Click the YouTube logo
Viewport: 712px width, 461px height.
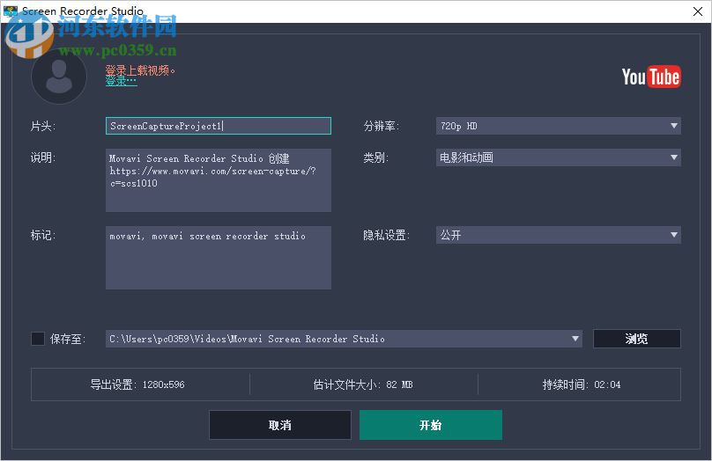pos(651,77)
